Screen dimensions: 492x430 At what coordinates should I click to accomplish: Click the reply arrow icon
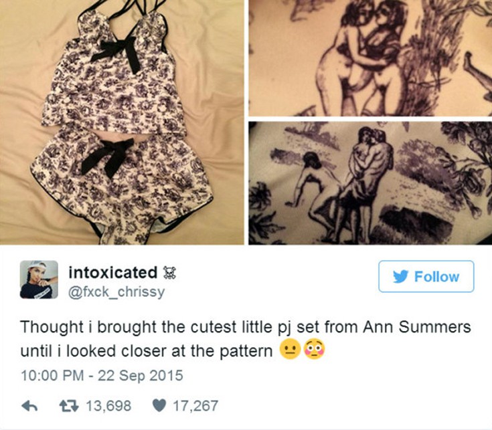29,406
